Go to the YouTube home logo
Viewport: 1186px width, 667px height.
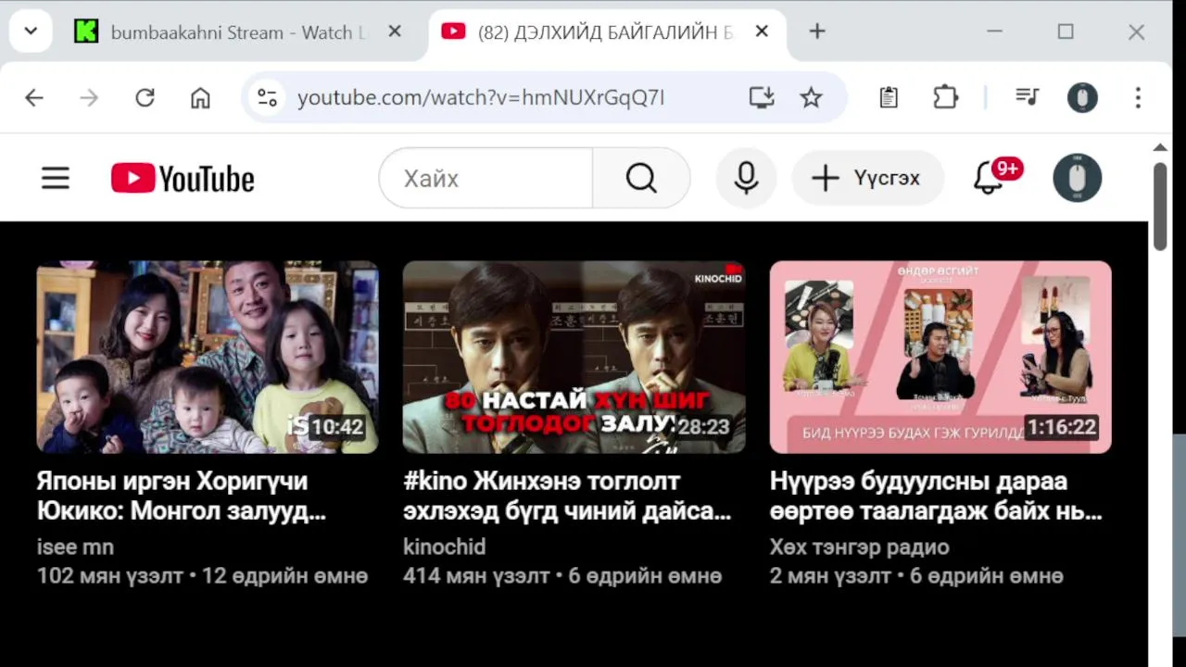tap(183, 179)
